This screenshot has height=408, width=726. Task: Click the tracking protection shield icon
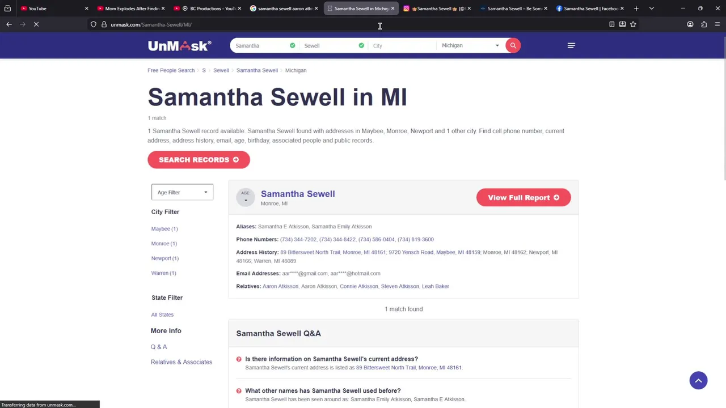tap(94, 24)
